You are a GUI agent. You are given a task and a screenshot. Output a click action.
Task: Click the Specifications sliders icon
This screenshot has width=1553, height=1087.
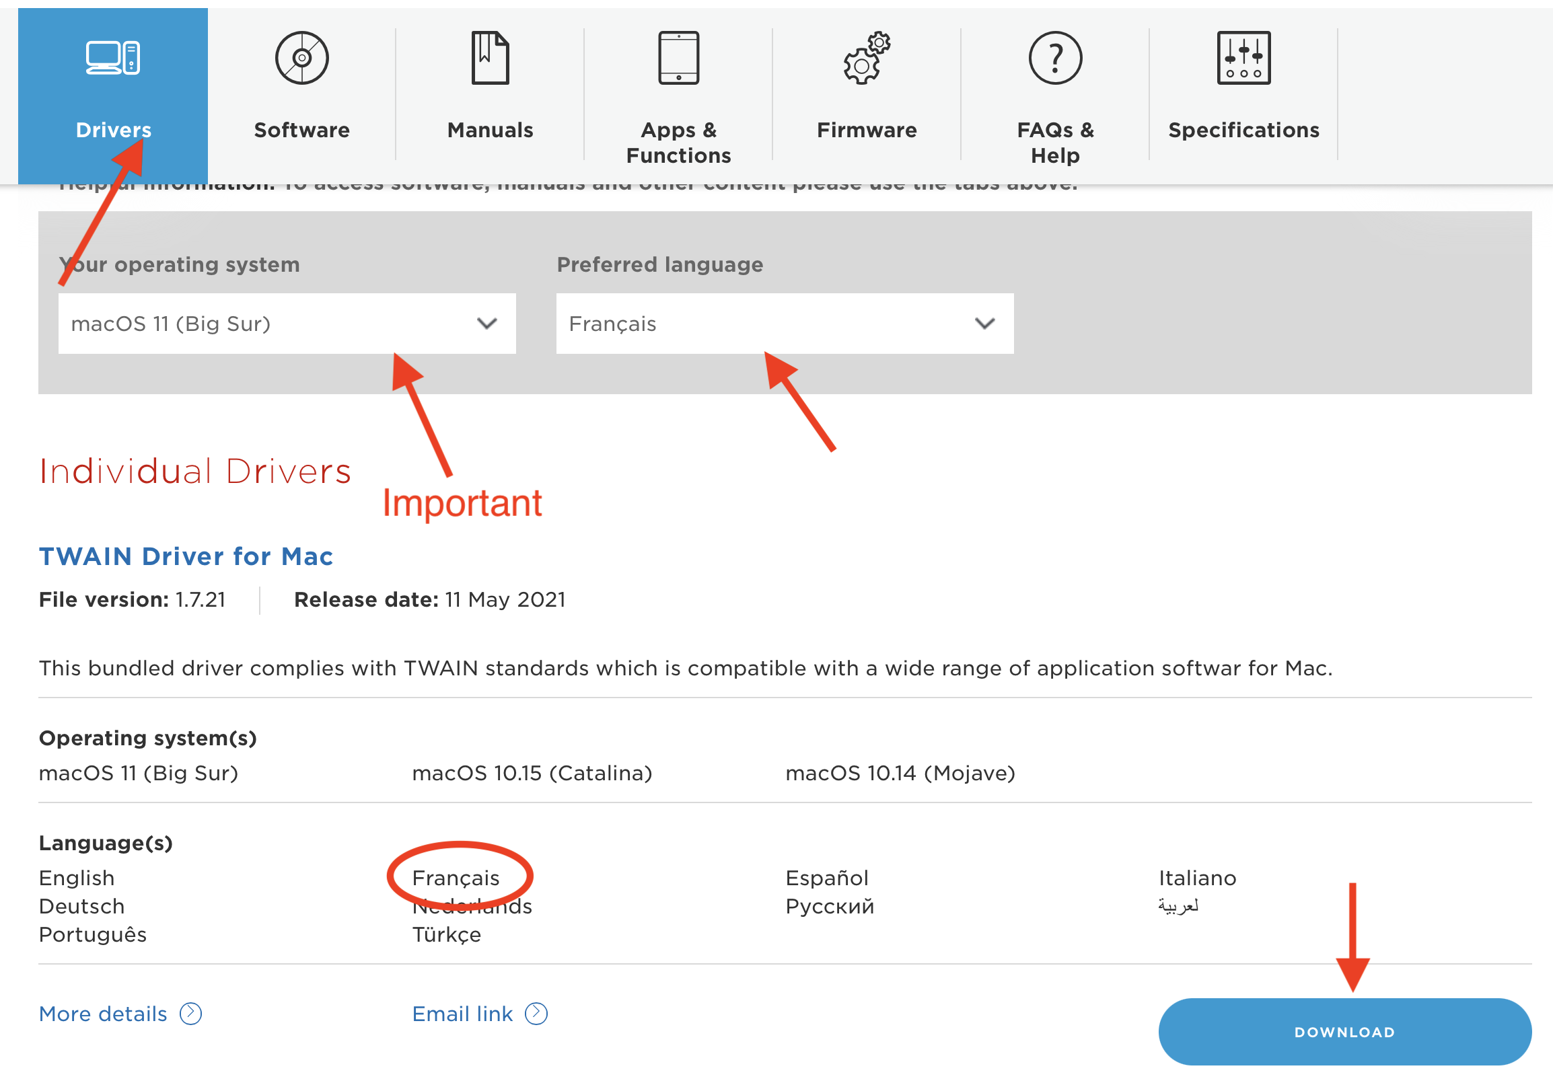tap(1243, 57)
